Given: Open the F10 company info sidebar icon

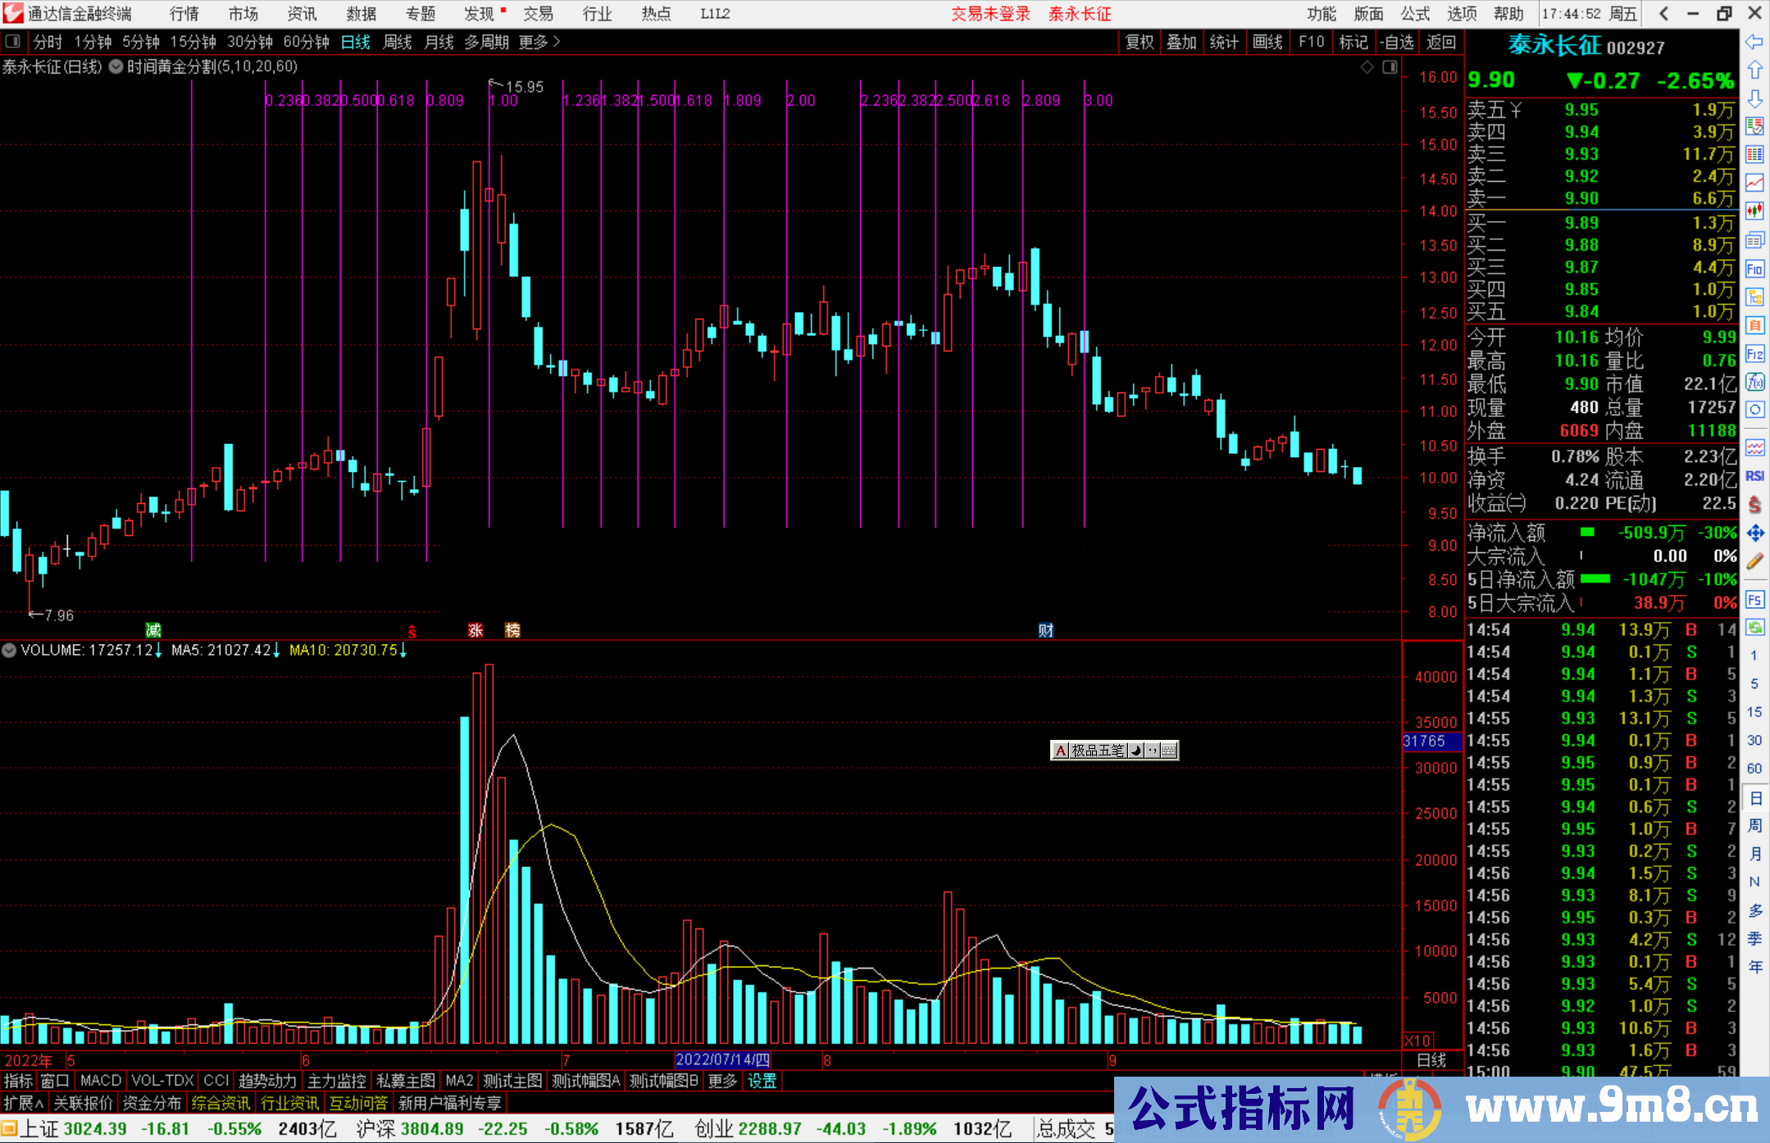Looking at the screenshot, I should coord(1754,269).
